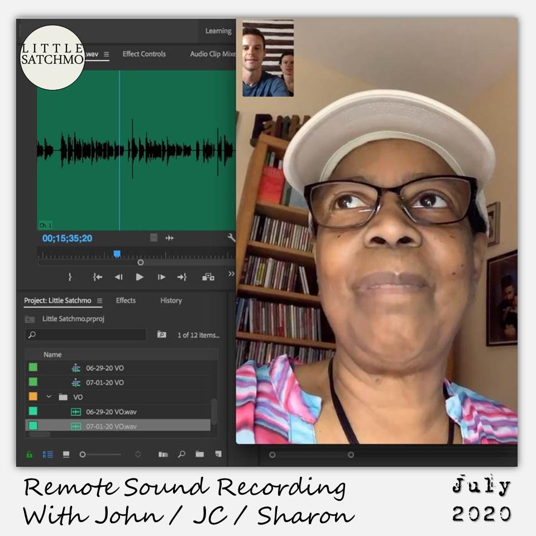The image size is (536, 536).
Task: Open the Source monitor overflow chevron menu
Action: coord(230,273)
